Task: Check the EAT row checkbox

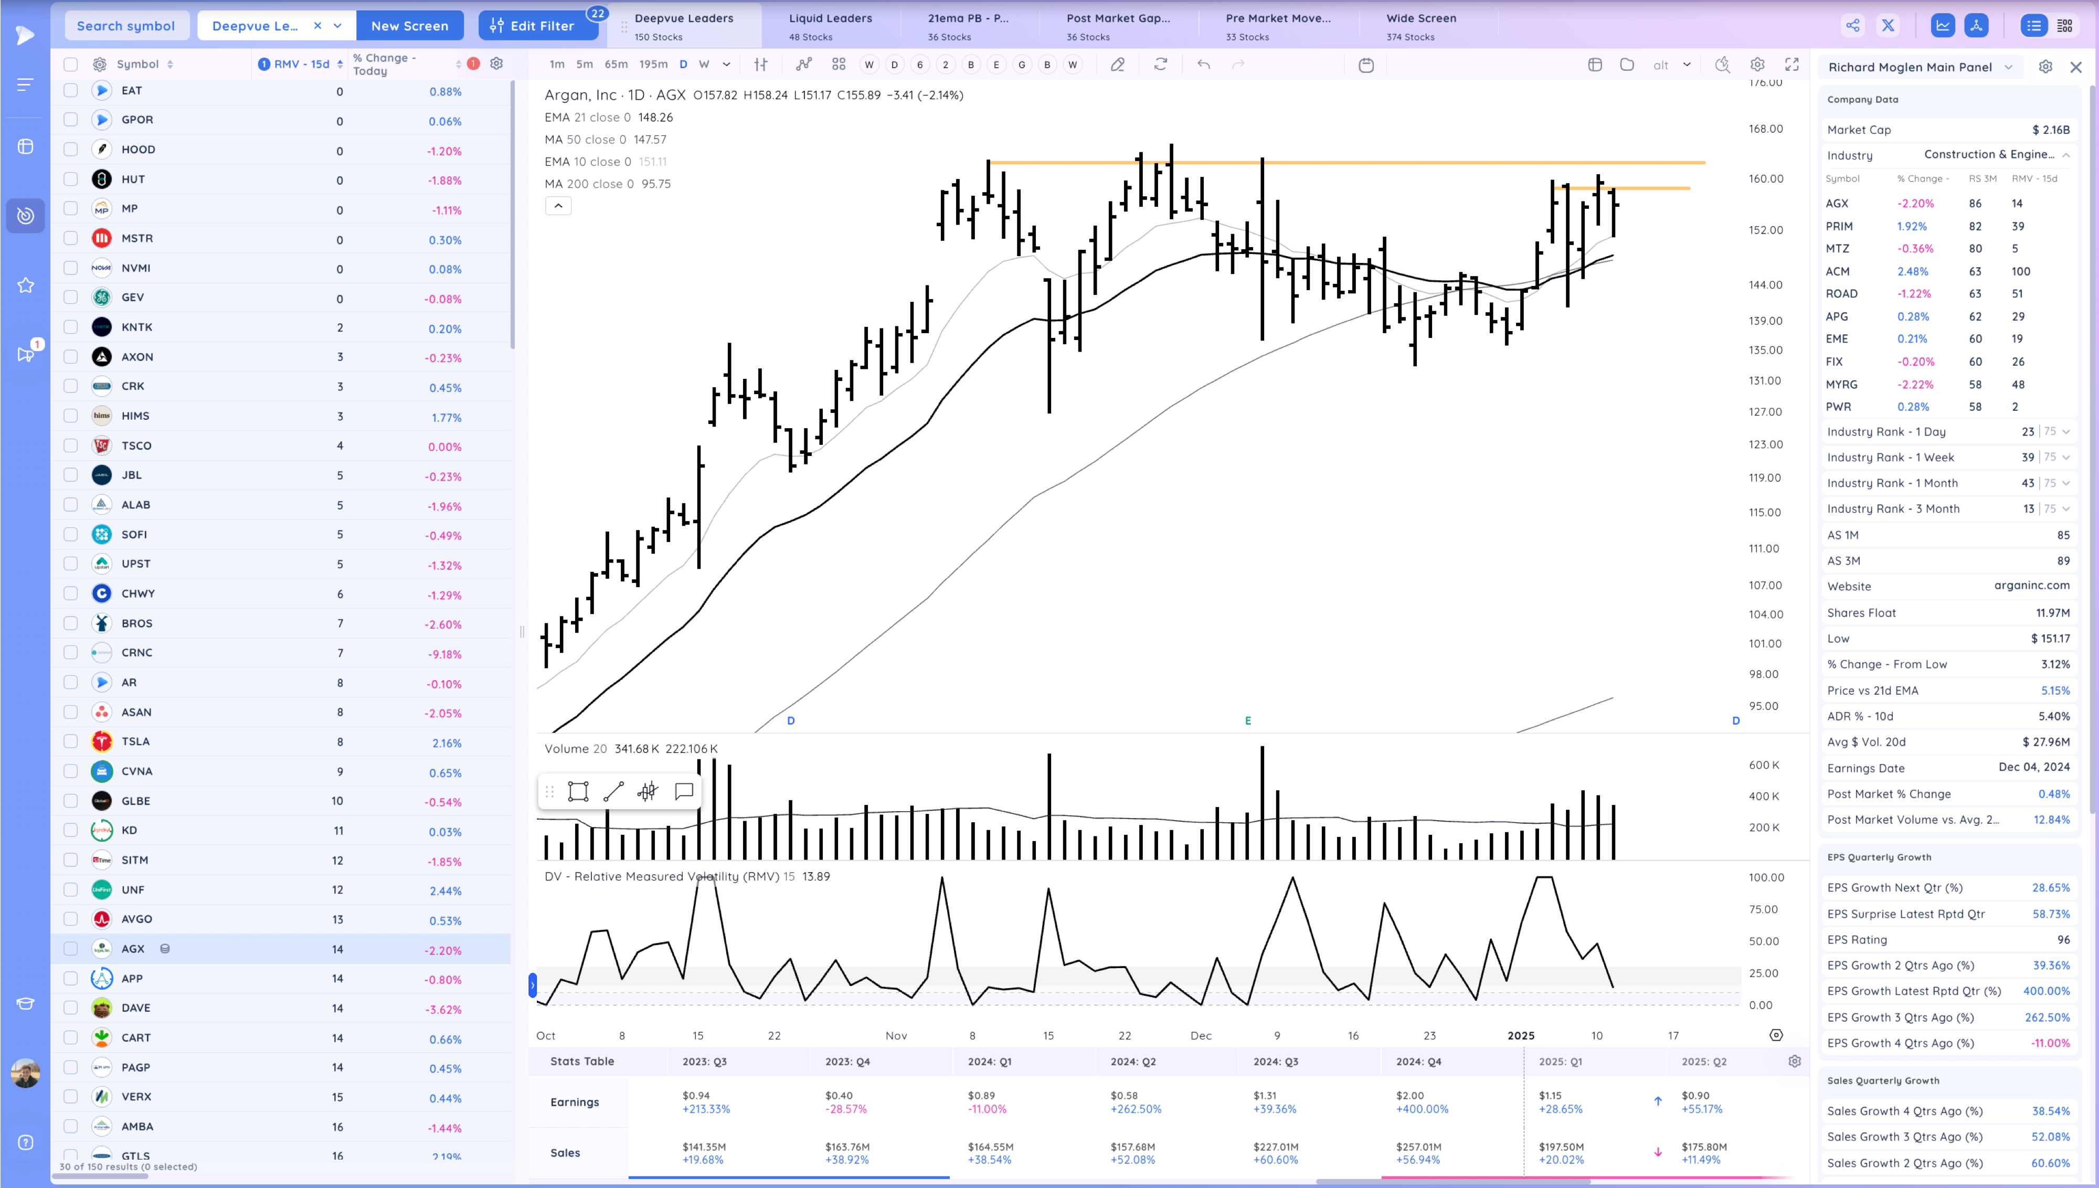Action: pyautogui.click(x=71, y=91)
